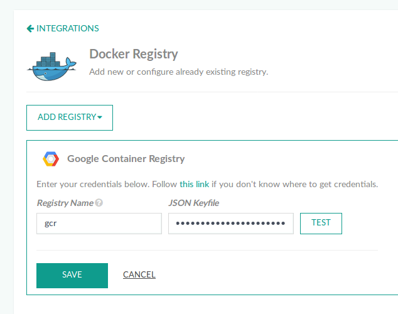Select the Google Container Registry title
The width and height of the screenshot is (398, 314).
(x=126, y=159)
